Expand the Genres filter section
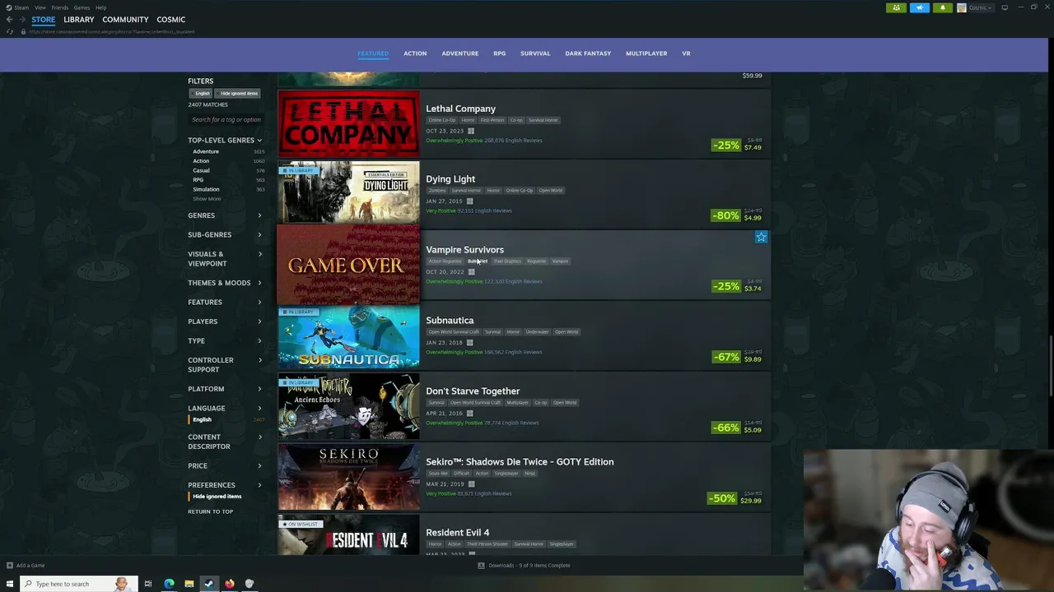 click(225, 215)
